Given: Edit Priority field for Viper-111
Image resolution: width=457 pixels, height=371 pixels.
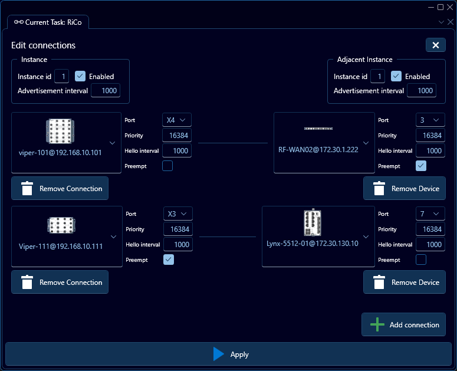Looking at the screenshot, I should (177, 229).
